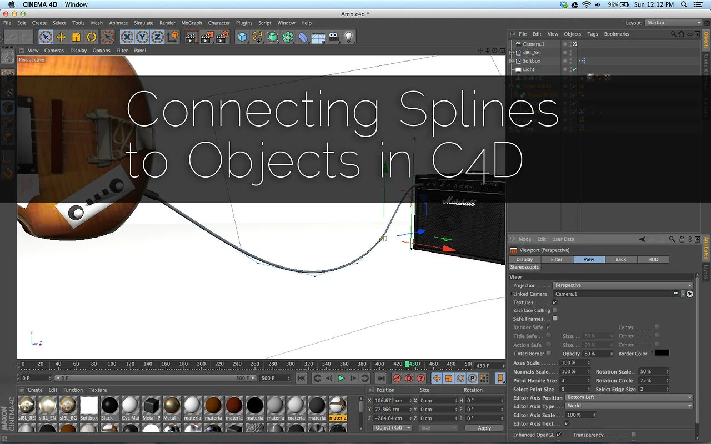The width and height of the screenshot is (711, 444).
Task: Toggle the Textures checkbox
Action: coord(555,302)
